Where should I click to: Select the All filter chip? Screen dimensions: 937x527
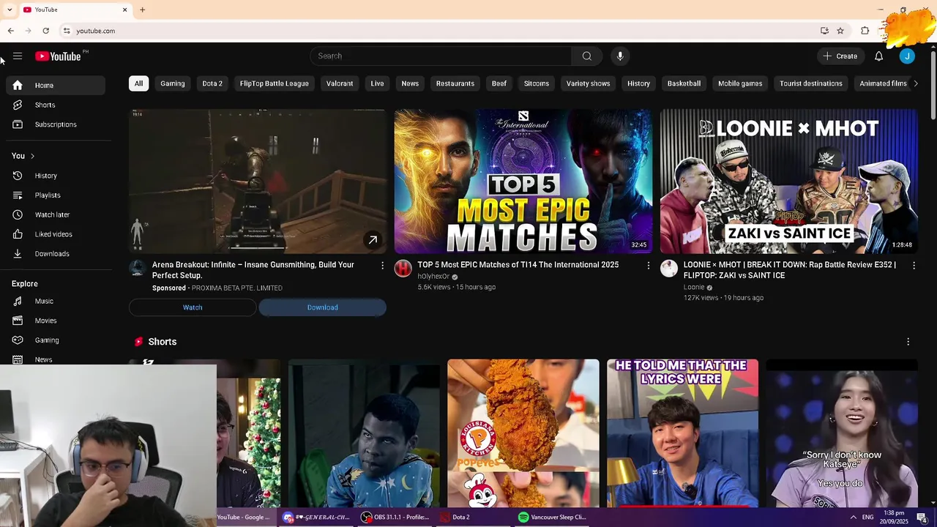click(138, 83)
